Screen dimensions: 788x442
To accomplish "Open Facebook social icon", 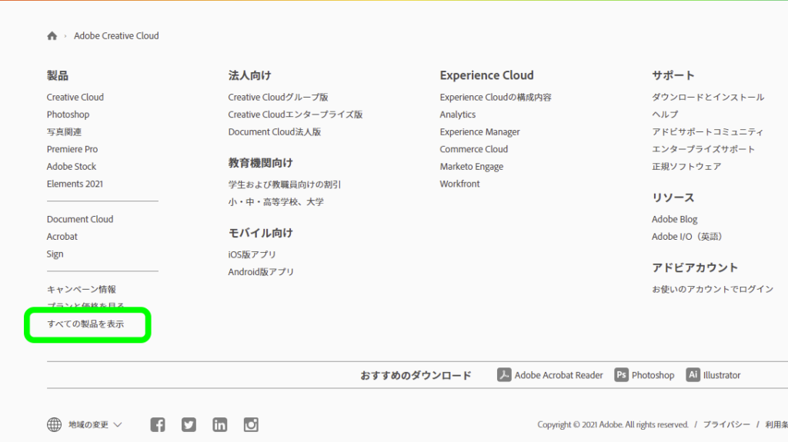I will [157, 425].
